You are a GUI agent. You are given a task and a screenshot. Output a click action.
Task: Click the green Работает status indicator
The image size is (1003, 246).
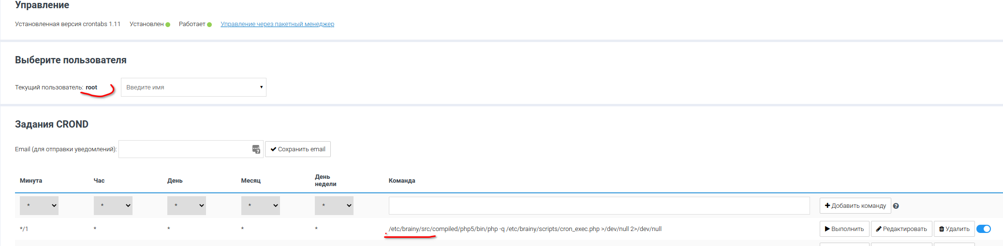point(209,25)
